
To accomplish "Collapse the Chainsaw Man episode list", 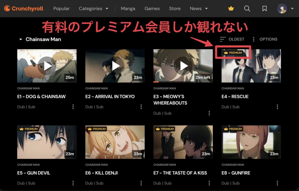I will (x=20, y=39).
